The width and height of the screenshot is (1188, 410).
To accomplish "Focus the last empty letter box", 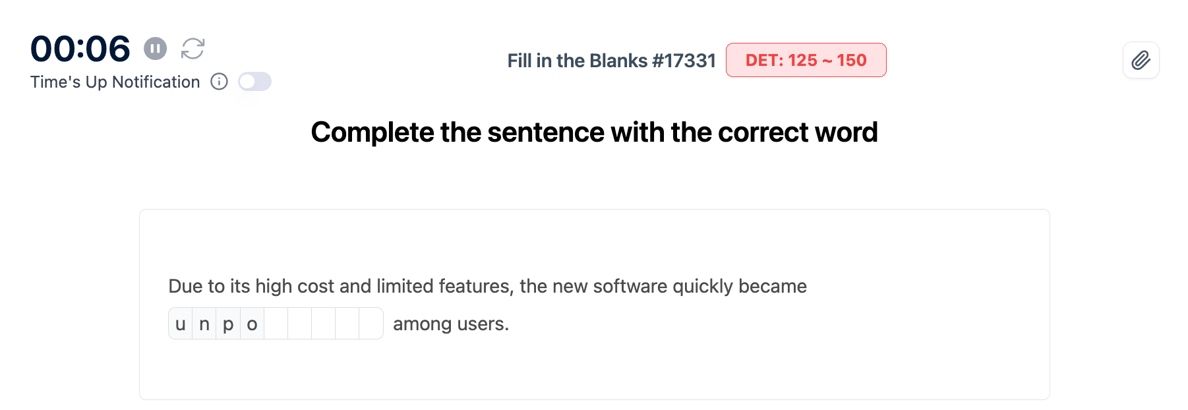I will pos(371,324).
